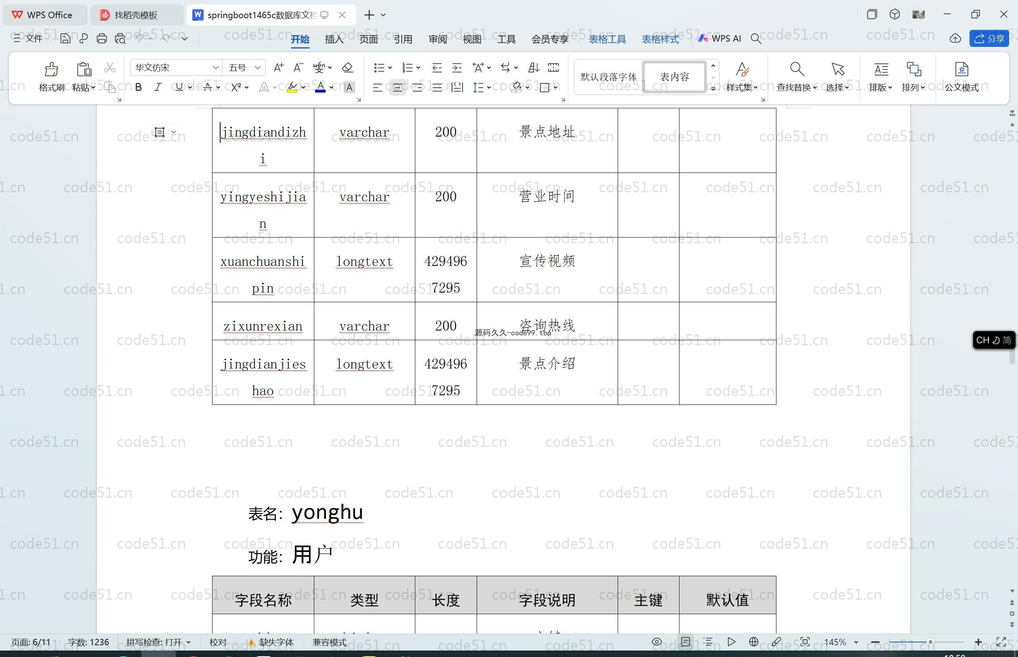Expand bullet list dropdown arrow
Viewport: 1018px width, 657px height.
pos(390,67)
